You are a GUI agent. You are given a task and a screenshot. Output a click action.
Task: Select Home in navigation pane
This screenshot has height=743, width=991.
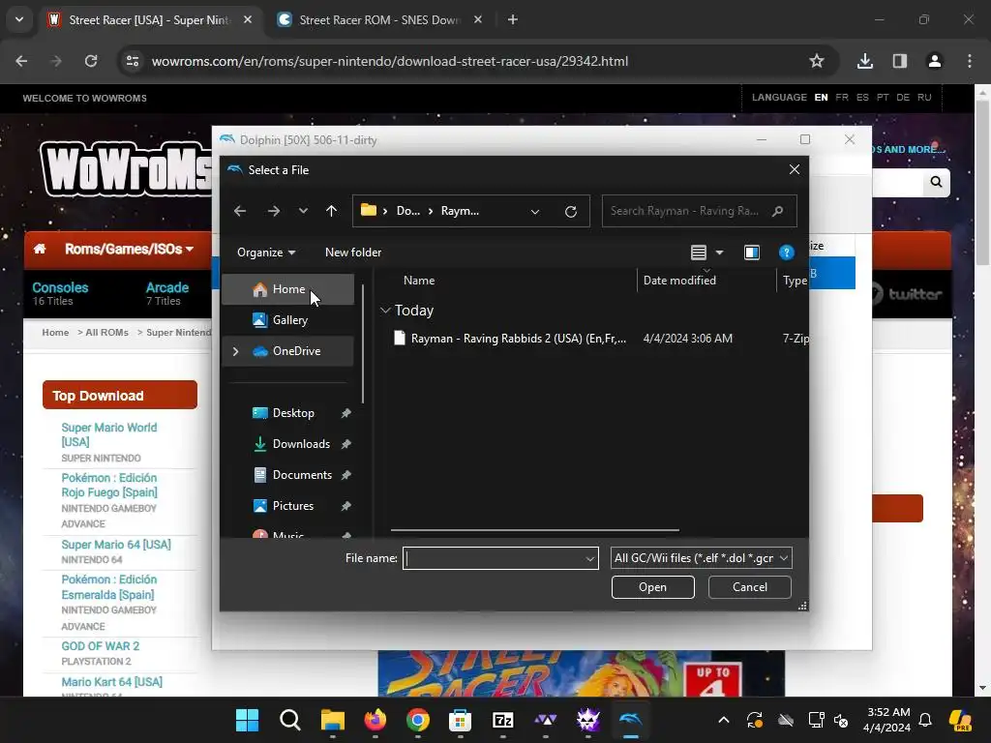pyautogui.click(x=288, y=289)
